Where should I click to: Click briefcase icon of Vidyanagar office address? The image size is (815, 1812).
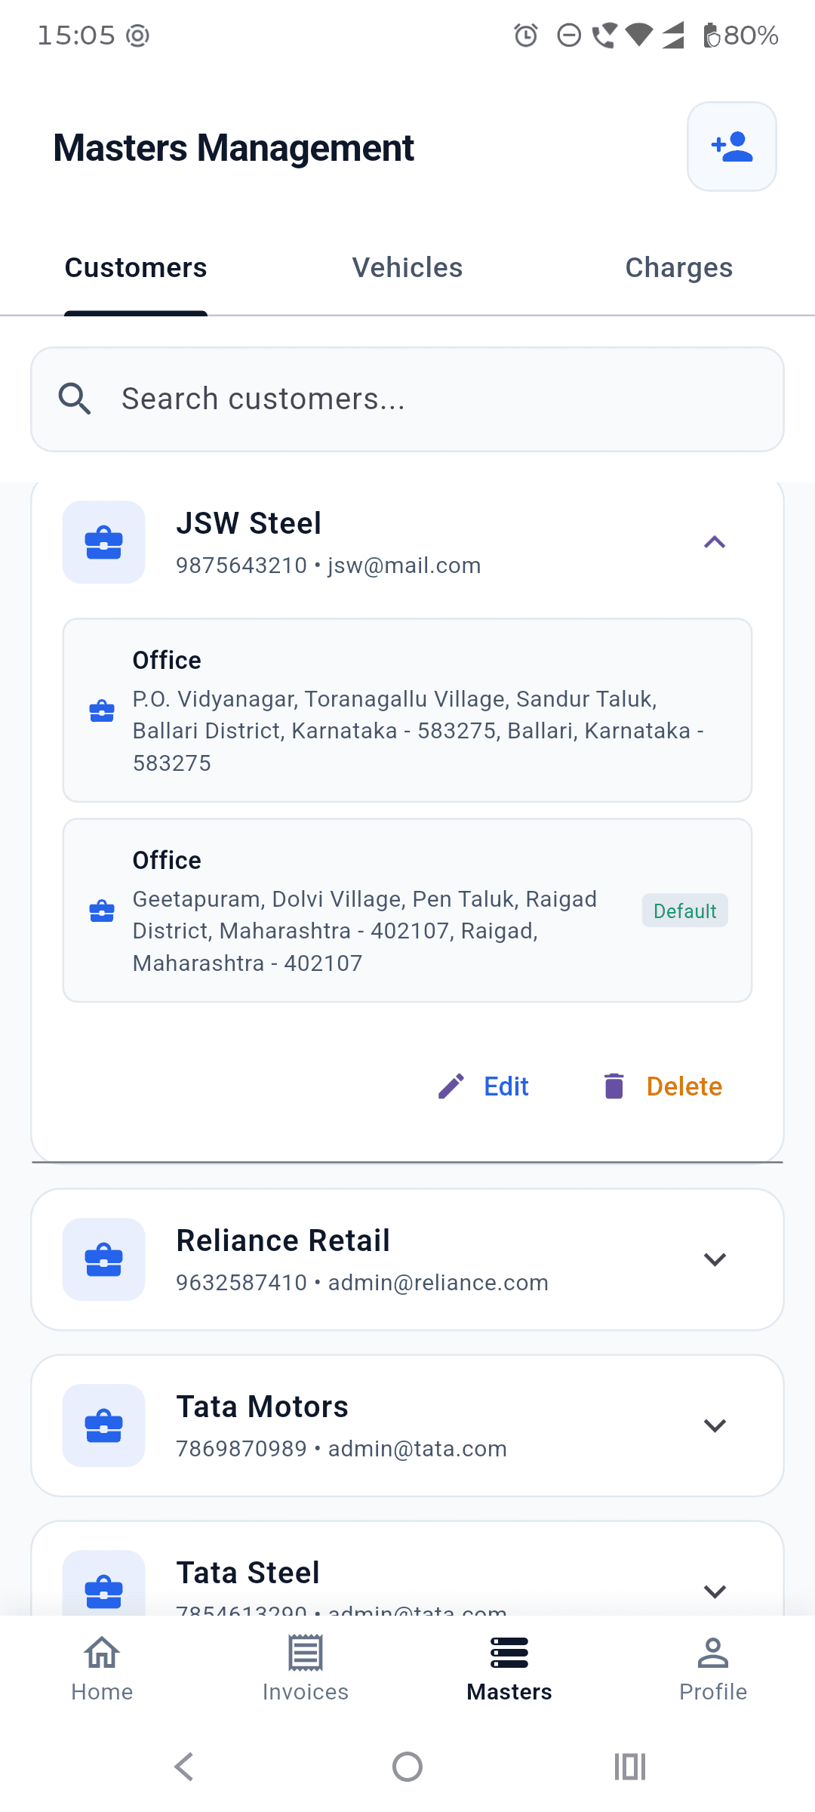click(102, 711)
